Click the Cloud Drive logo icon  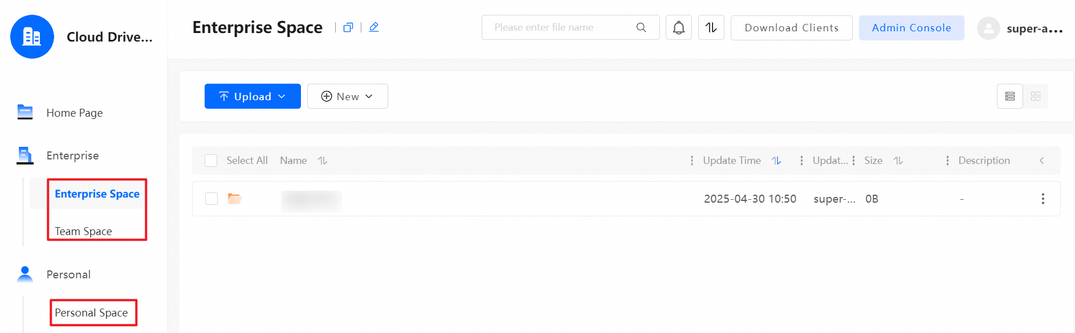click(x=32, y=37)
